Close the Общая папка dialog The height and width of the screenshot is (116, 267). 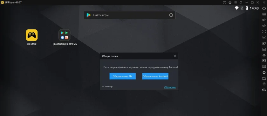pyautogui.click(x=175, y=56)
